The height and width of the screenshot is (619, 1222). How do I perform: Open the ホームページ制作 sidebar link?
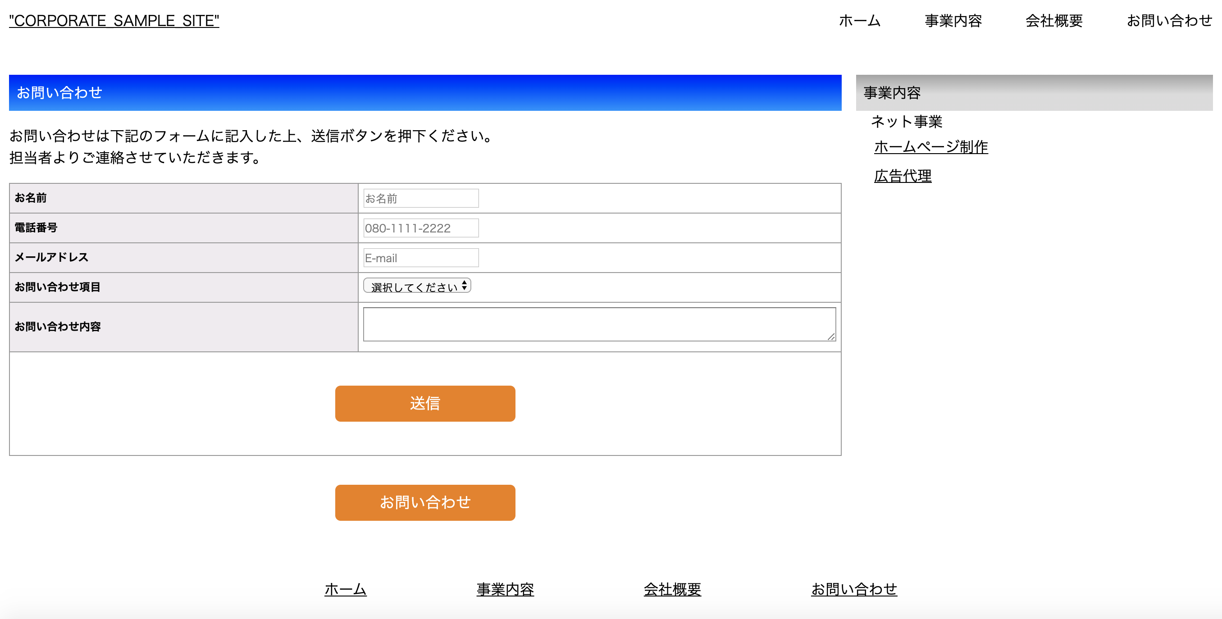[930, 147]
